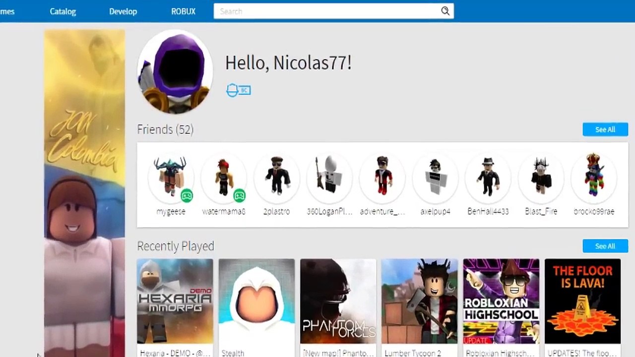This screenshot has width=635, height=357.
Task: Click See All next to Recently Played
Action: (605, 246)
